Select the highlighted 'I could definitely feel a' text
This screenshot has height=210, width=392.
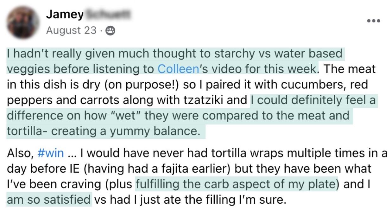click(x=313, y=100)
